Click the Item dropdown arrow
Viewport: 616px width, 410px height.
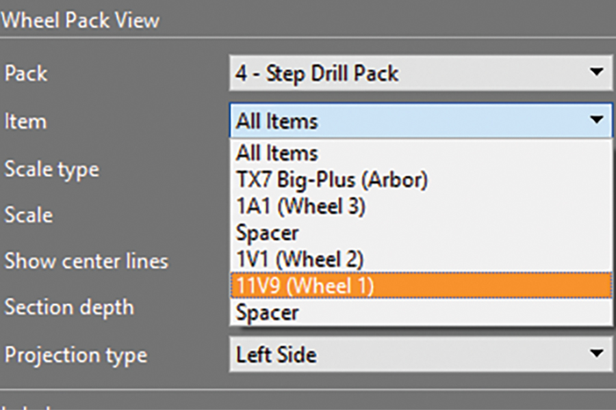596,121
